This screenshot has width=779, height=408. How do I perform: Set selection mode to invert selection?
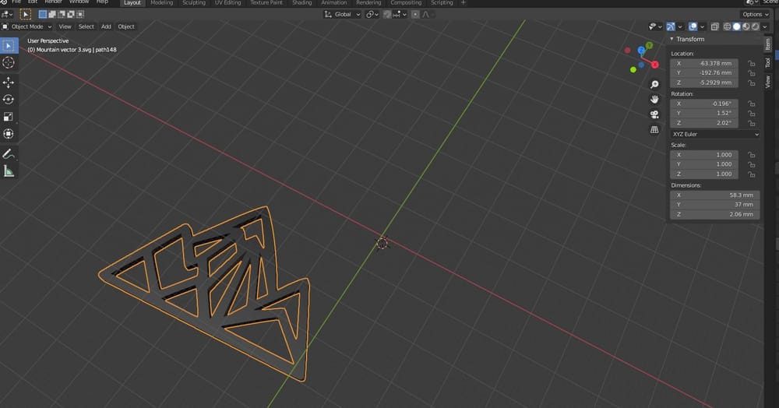tap(71, 14)
